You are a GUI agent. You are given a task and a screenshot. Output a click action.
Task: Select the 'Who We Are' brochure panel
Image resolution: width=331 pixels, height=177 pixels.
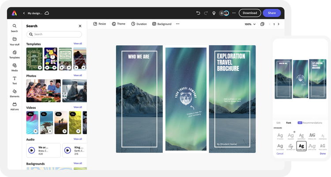tap(139, 99)
